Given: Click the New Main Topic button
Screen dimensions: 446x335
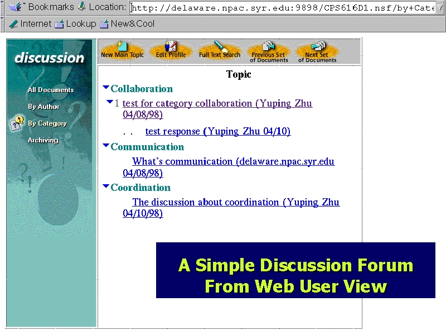Looking at the screenshot, I should [122, 51].
